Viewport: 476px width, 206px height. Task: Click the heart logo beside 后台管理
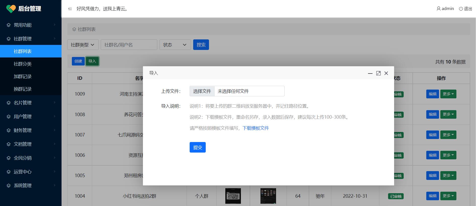[11, 9]
